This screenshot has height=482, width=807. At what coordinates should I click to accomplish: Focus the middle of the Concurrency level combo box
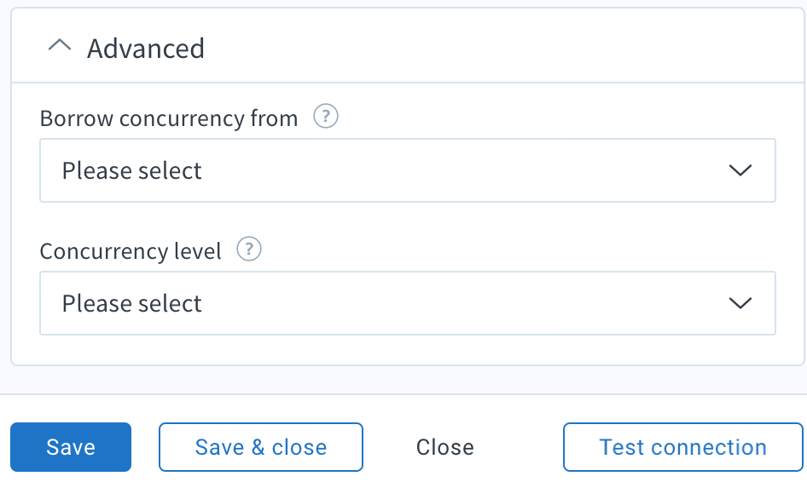click(x=408, y=303)
